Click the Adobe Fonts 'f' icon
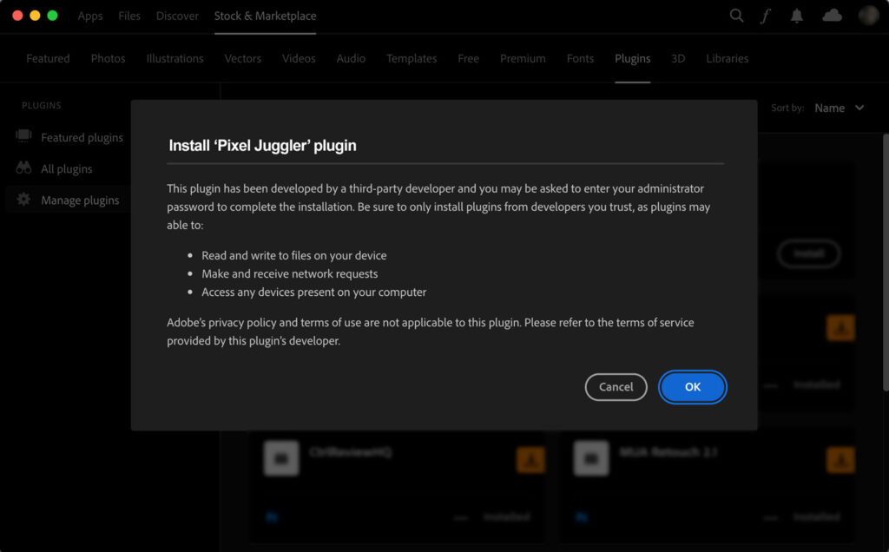Image resolution: width=889 pixels, height=552 pixels. pyautogui.click(x=765, y=16)
